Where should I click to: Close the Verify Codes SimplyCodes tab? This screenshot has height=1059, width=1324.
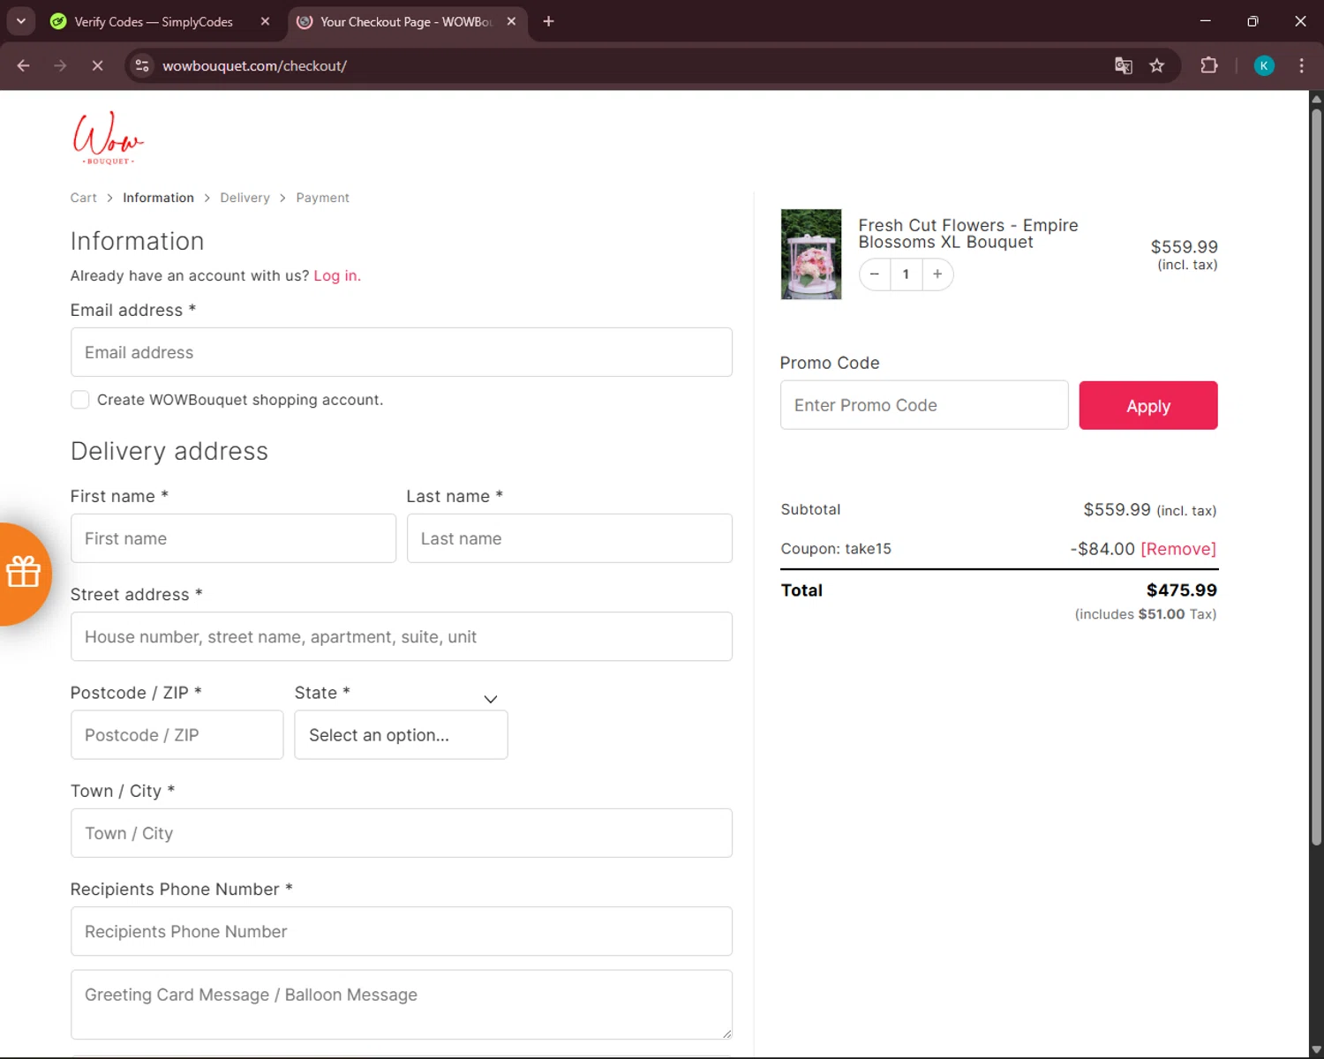[x=265, y=21]
